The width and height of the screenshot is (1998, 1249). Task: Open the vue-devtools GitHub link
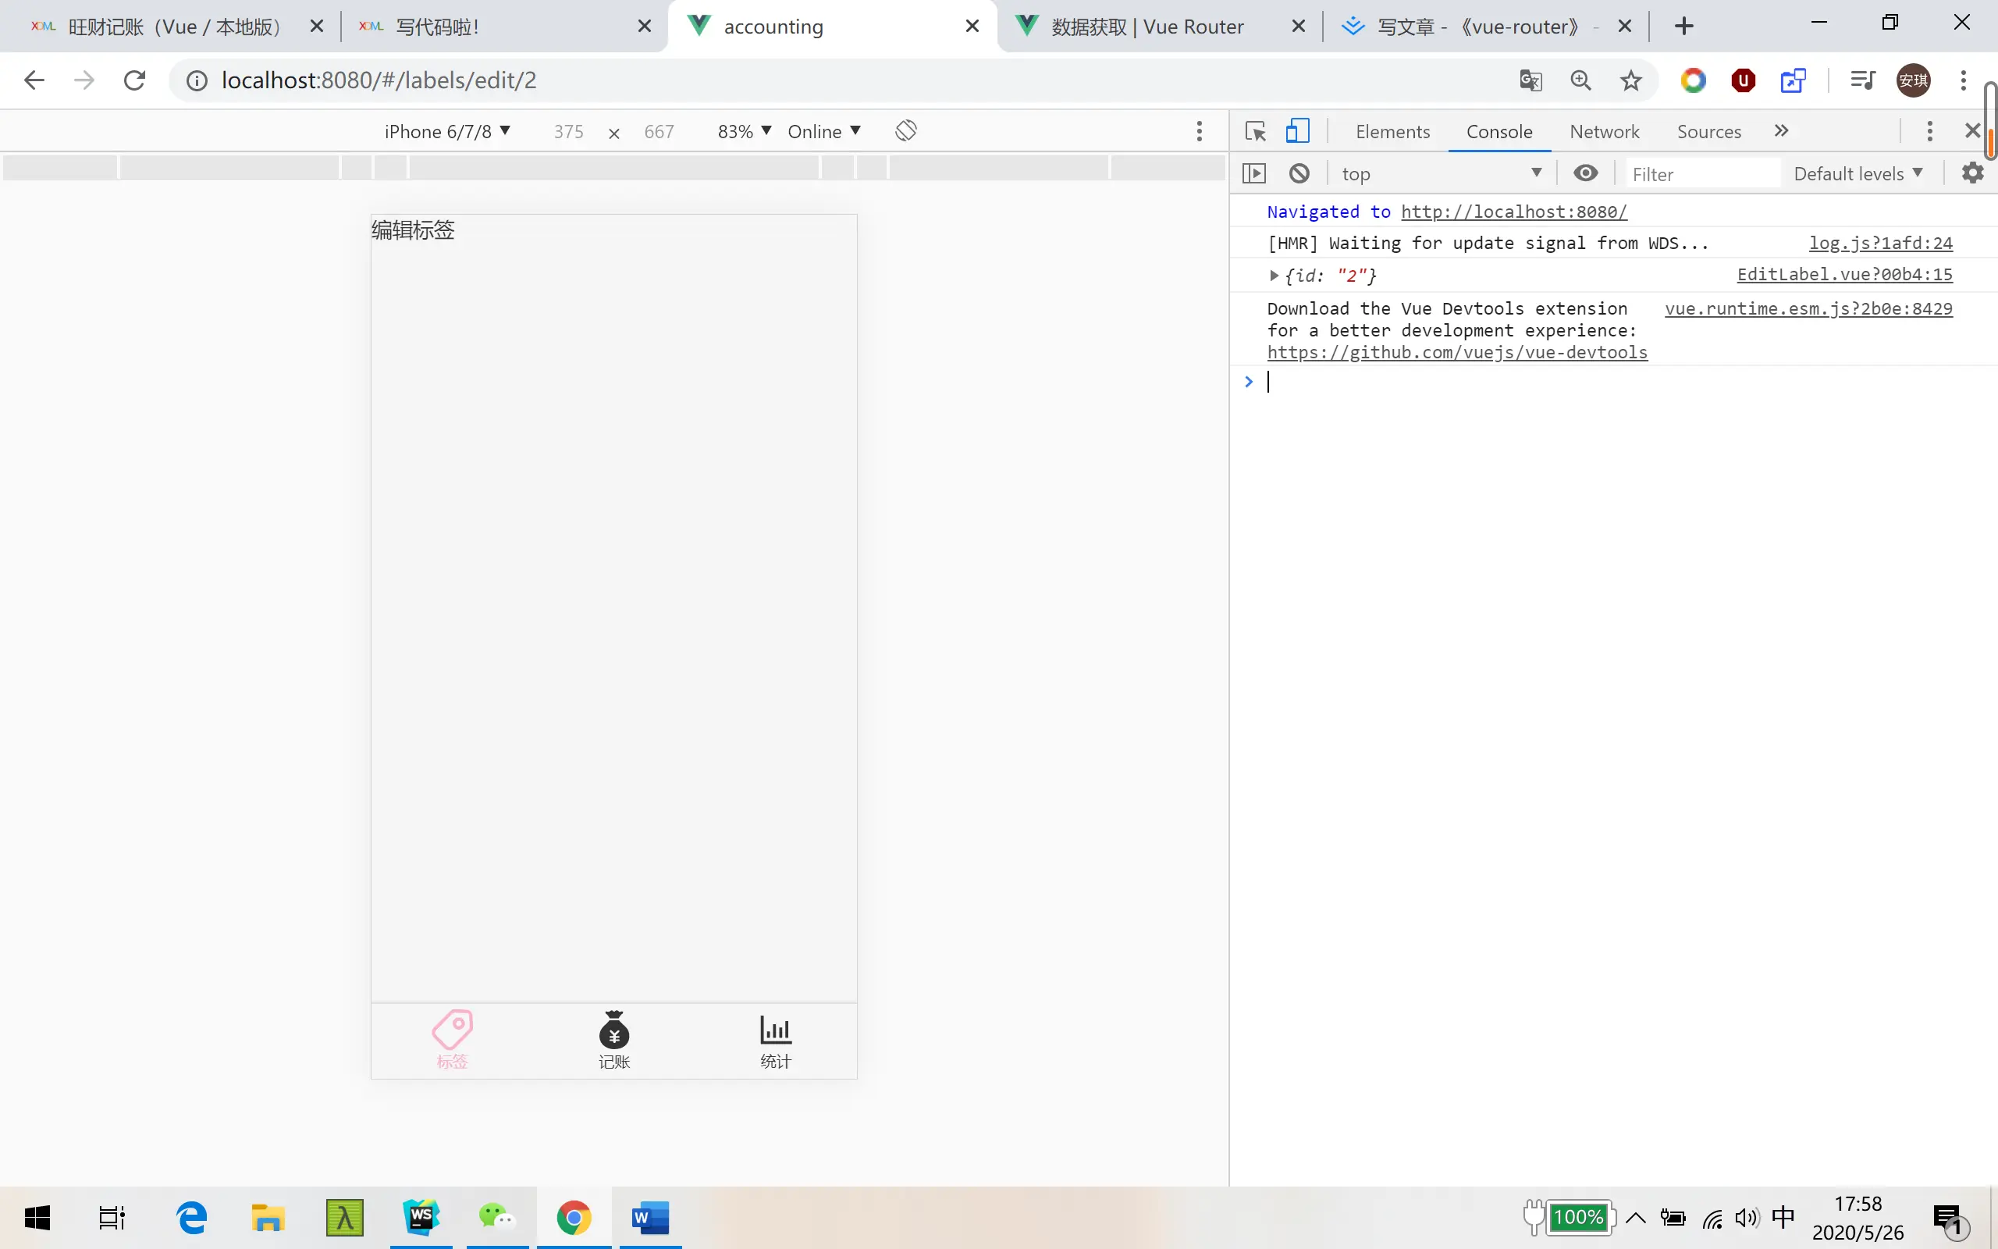tap(1456, 353)
